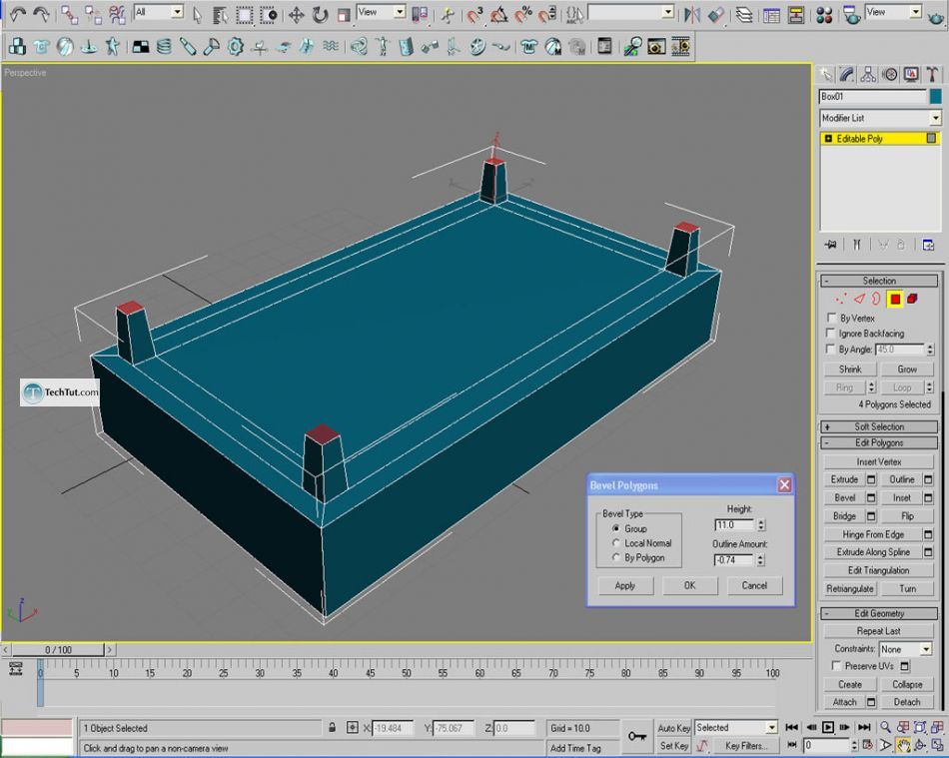
Task: Enable the Preserve UVs checkbox
Action: (x=836, y=666)
